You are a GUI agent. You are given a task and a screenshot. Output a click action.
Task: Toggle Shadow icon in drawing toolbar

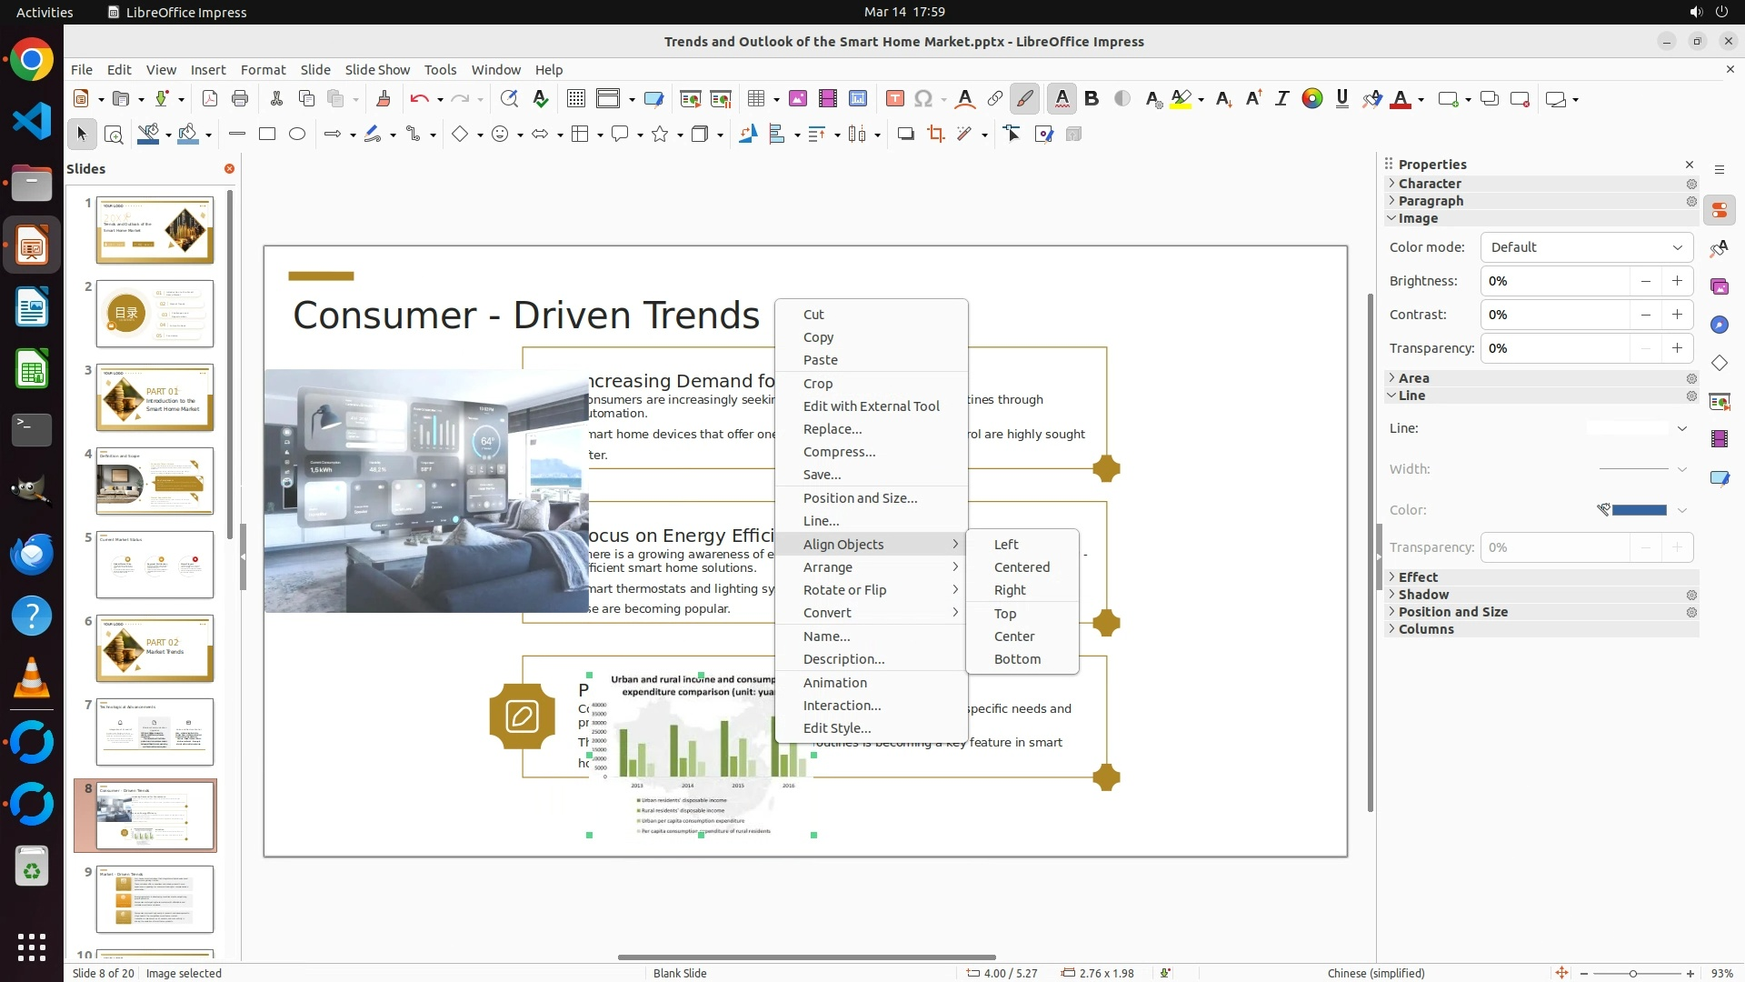pos(905,135)
